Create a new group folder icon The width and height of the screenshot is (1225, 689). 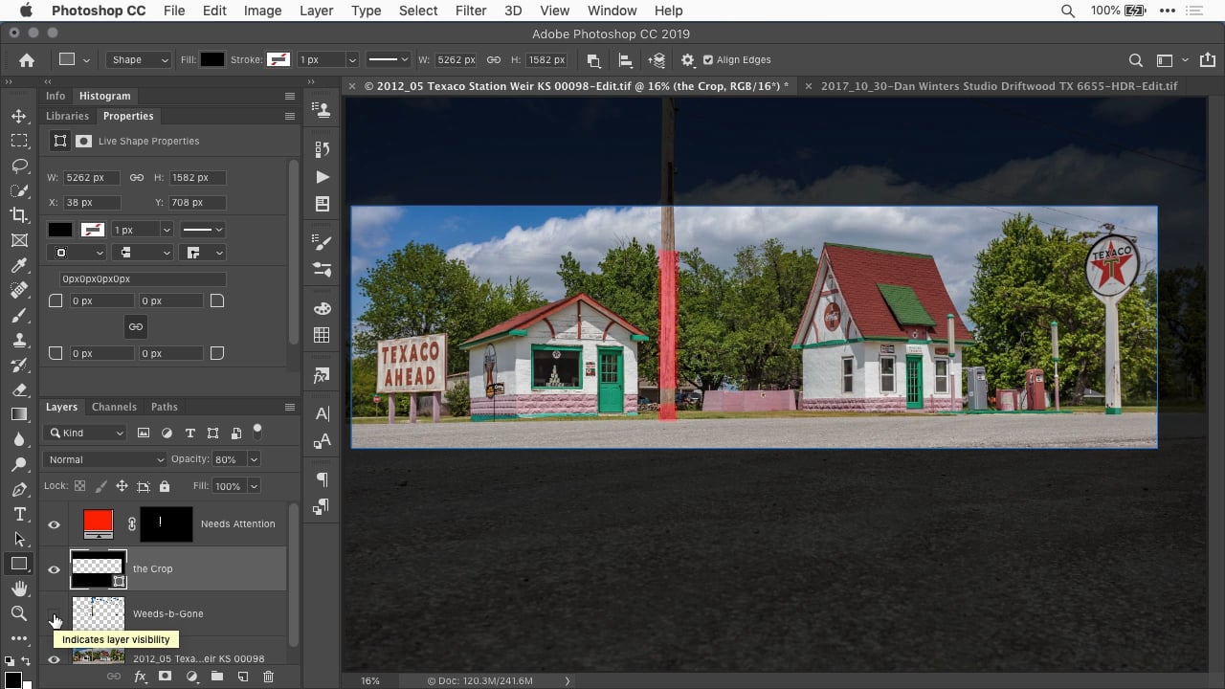(217, 677)
